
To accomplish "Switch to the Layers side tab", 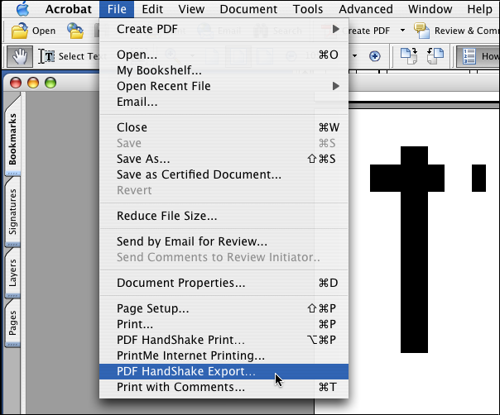I will (x=12, y=273).
